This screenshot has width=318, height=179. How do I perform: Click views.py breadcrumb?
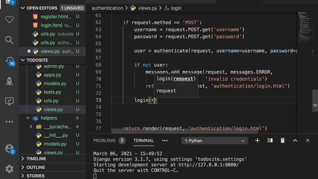pos(148,8)
